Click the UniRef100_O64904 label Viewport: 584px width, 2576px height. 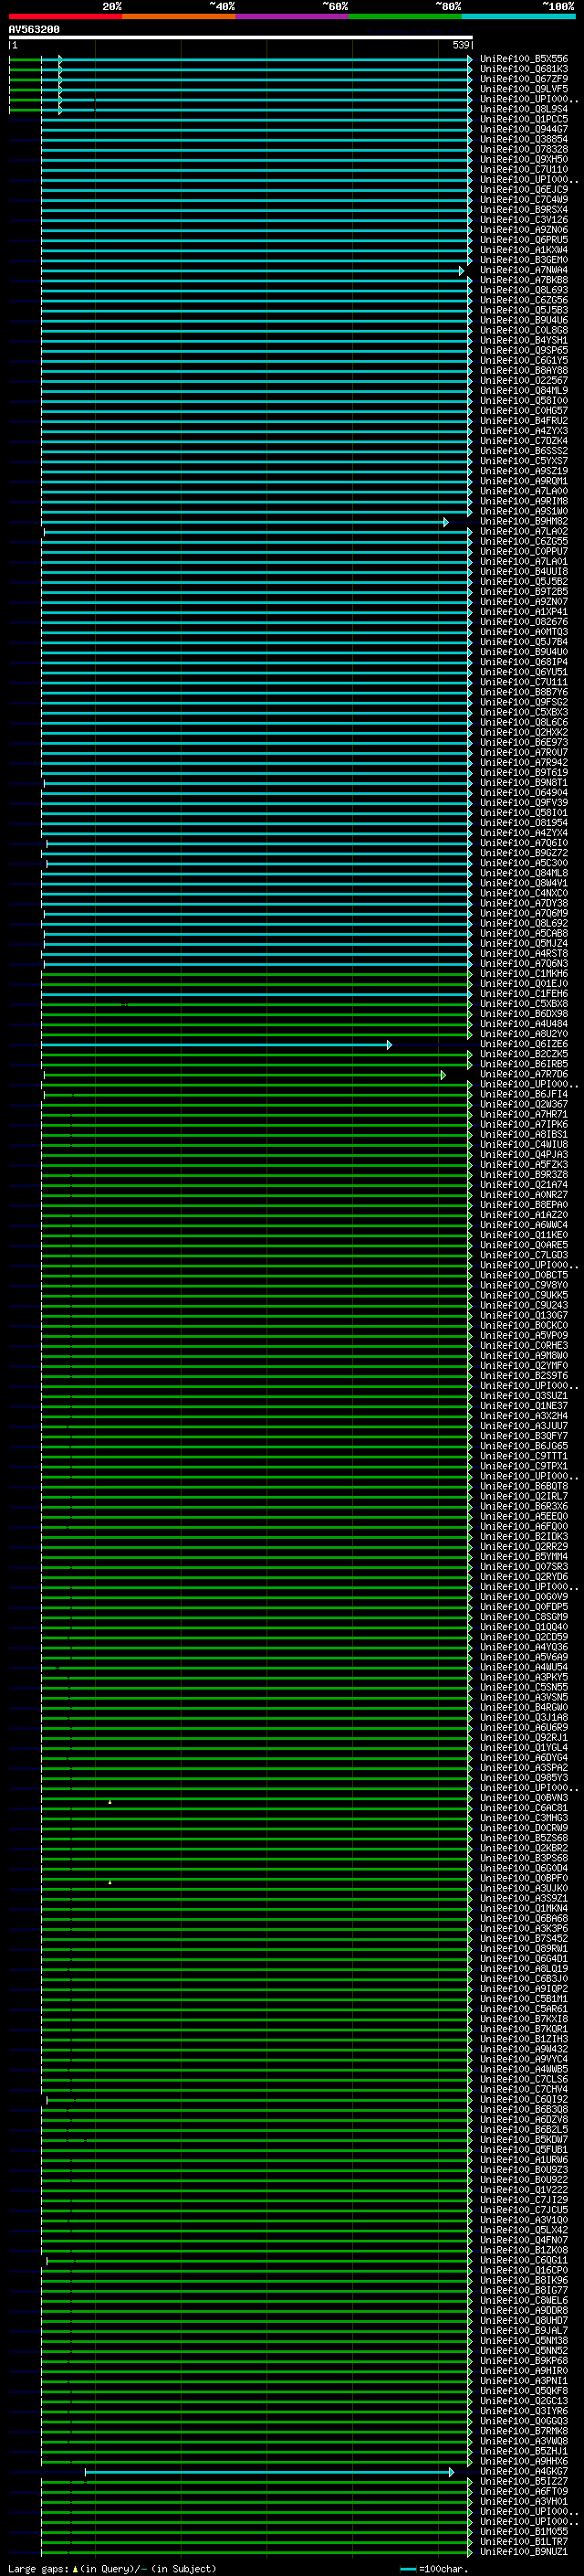523,793
